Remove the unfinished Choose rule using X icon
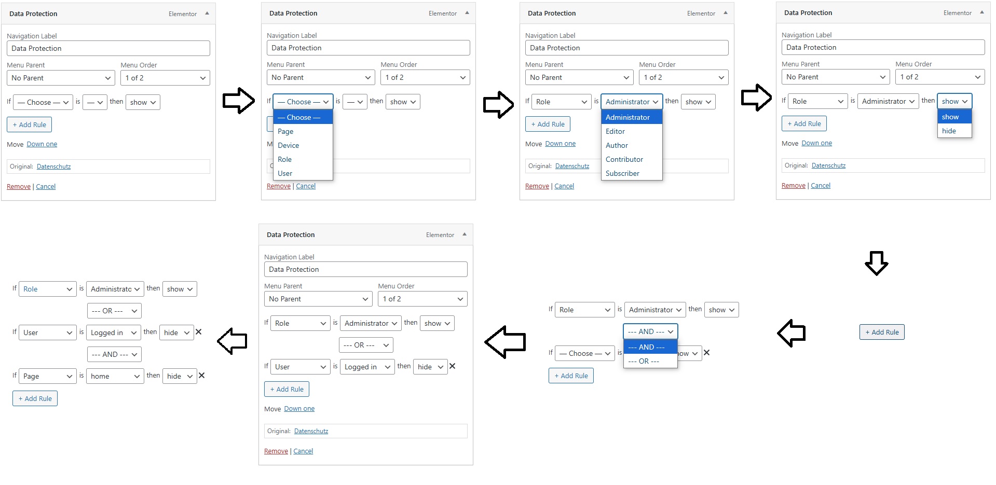The width and height of the screenshot is (996, 485). tap(706, 353)
